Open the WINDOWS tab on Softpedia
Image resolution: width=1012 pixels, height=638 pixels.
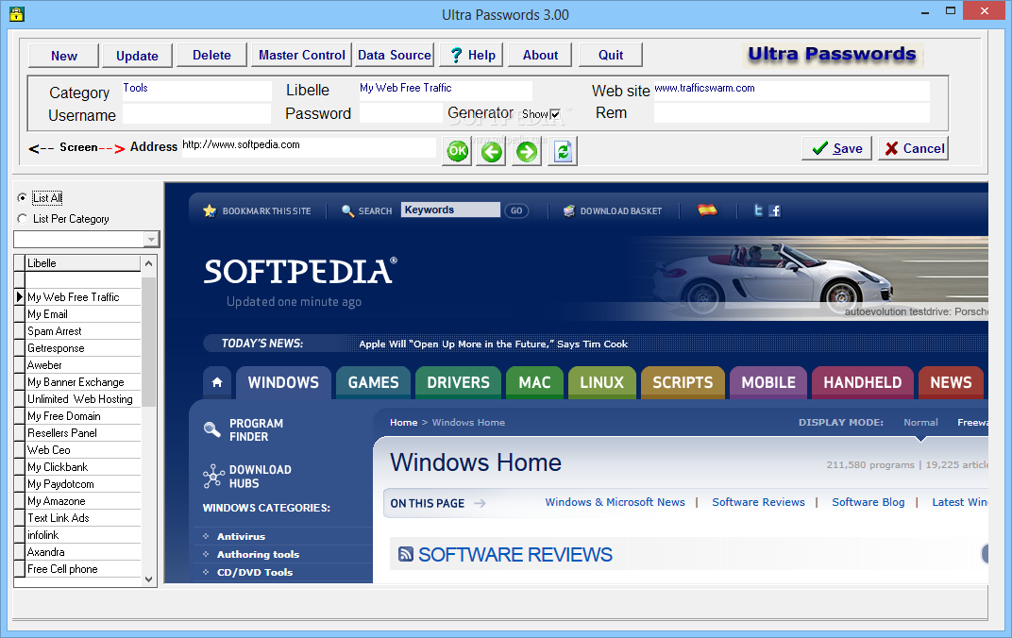pos(283,382)
